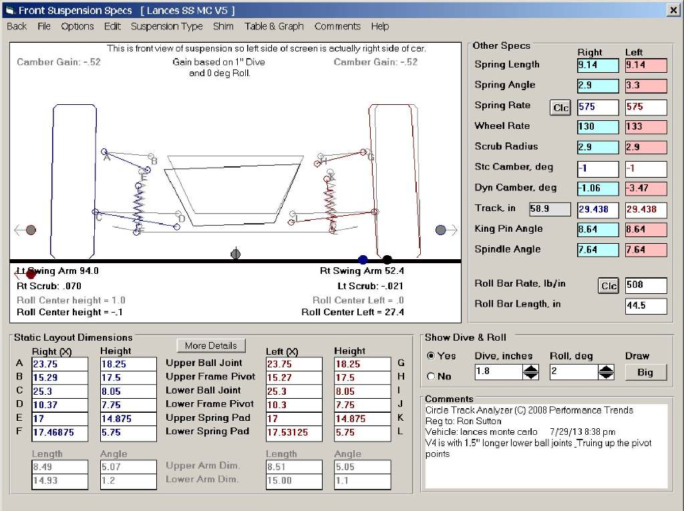This screenshot has height=511, width=684.
Task: Click the Right Upper Arm Length 8.49
Action: point(59,467)
